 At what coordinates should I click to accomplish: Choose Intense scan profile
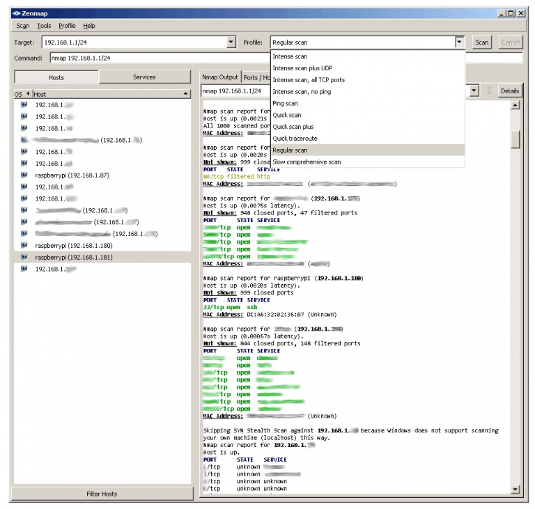(368, 56)
